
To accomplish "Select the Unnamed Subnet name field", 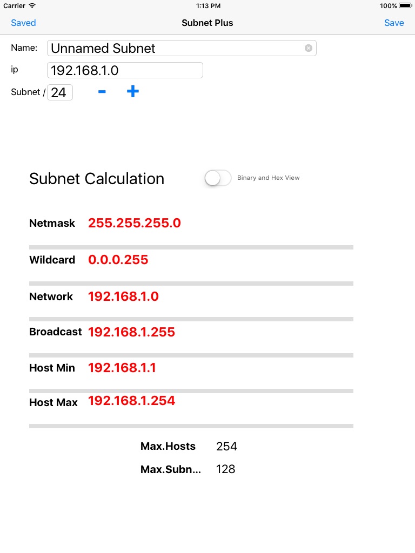I will tap(162, 48).
